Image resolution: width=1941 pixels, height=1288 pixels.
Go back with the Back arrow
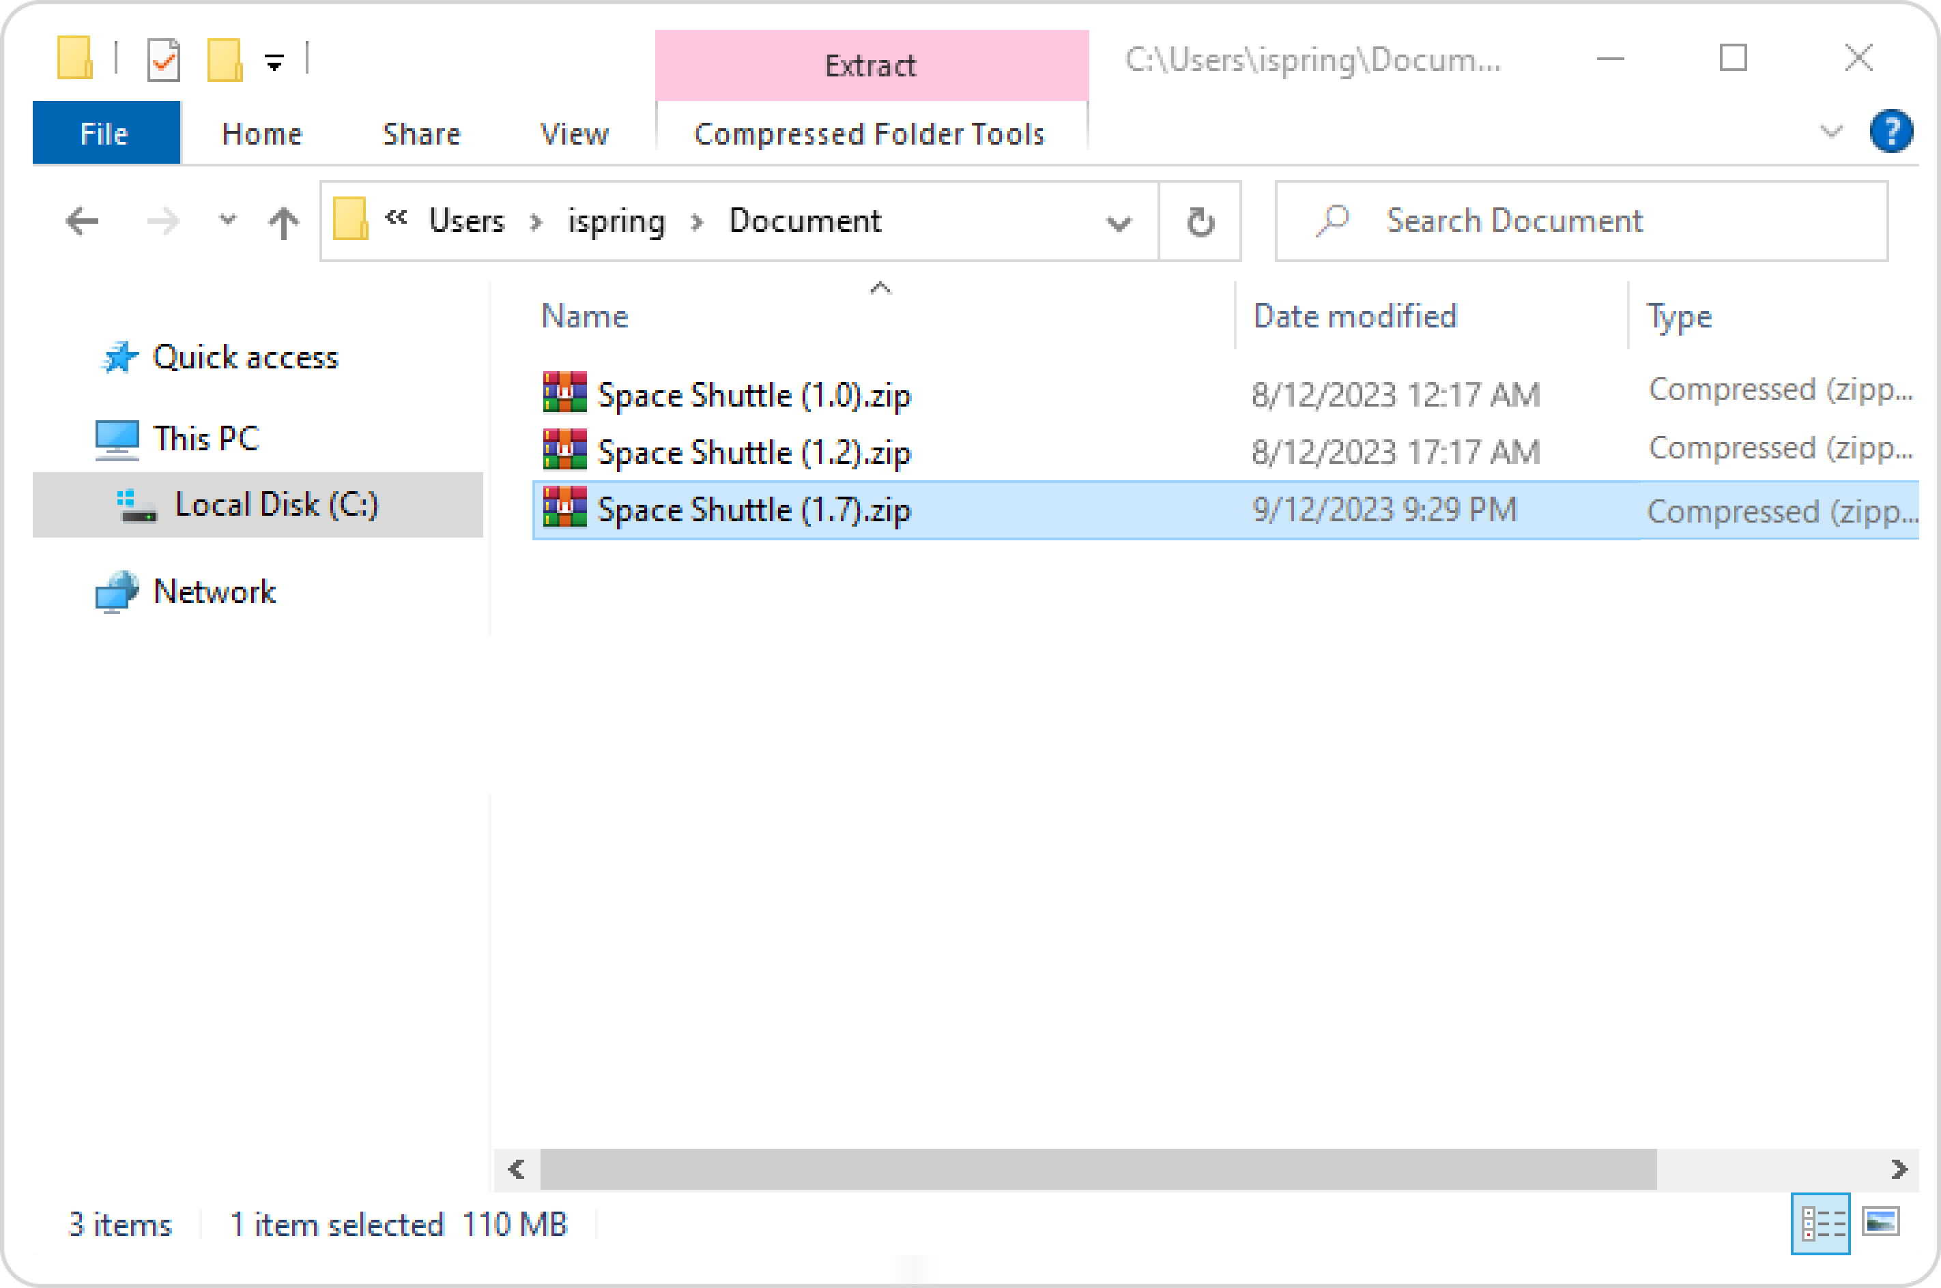click(82, 221)
